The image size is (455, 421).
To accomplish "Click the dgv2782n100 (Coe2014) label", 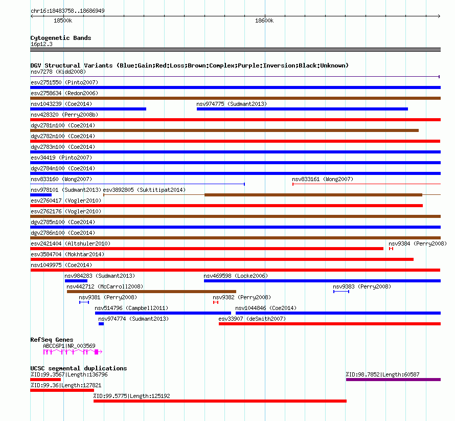I will pyautogui.click(x=63, y=136).
